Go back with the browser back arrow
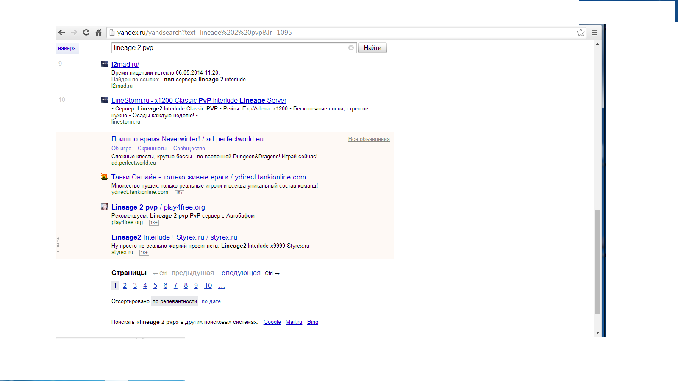 (x=62, y=33)
